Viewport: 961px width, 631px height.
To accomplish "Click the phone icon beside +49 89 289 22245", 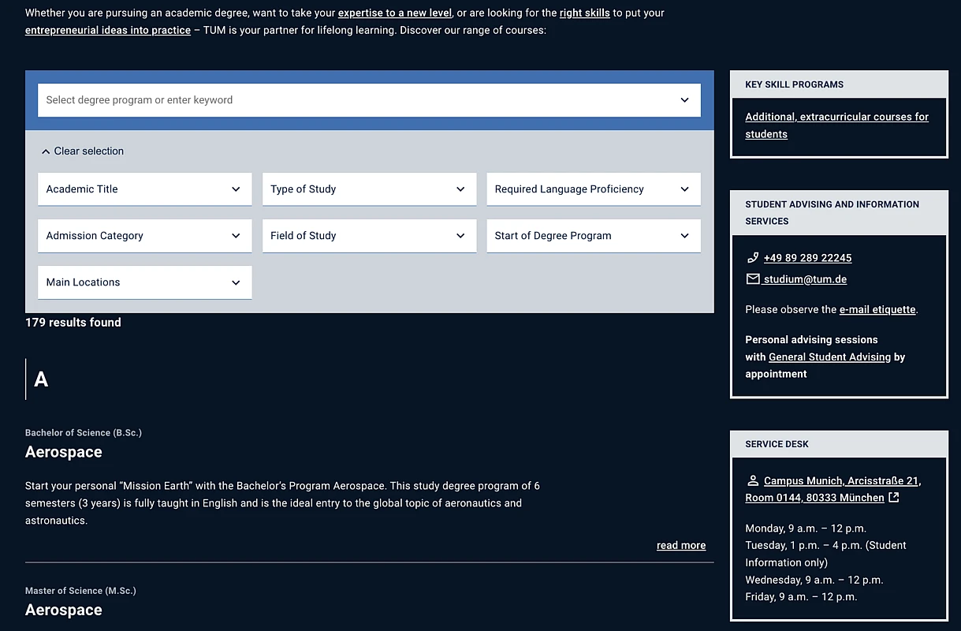I will (x=753, y=257).
